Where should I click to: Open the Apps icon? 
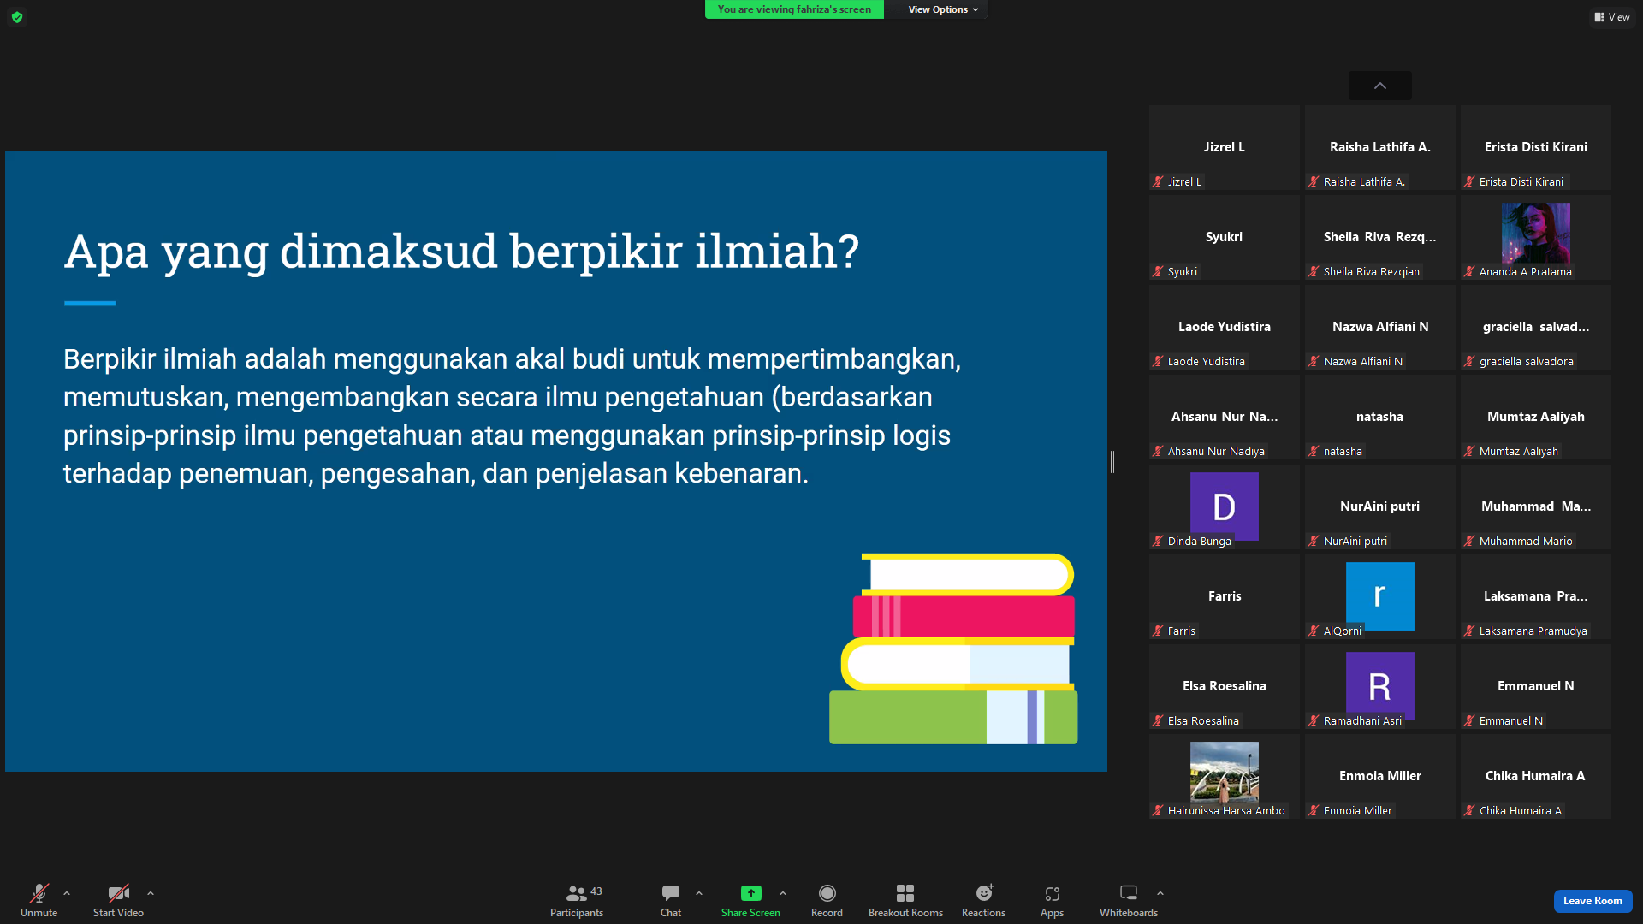click(x=1053, y=893)
